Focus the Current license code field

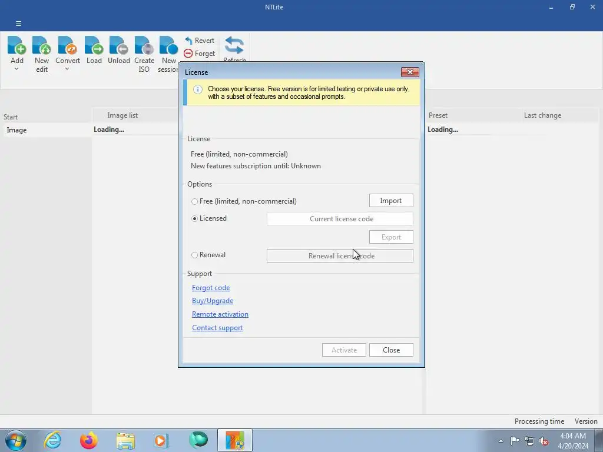click(x=340, y=219)
